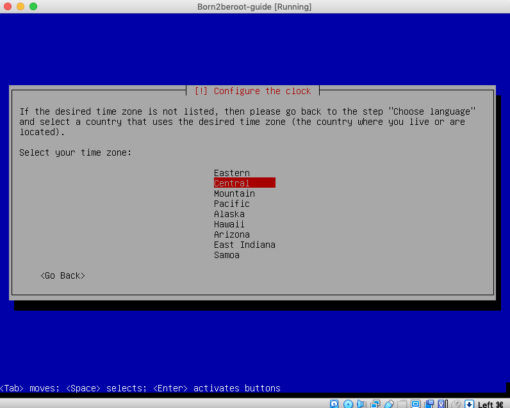Screen dimensions: 510x408
Task: Click the keyboard capture arrow icon
Action: pos(470,404)
